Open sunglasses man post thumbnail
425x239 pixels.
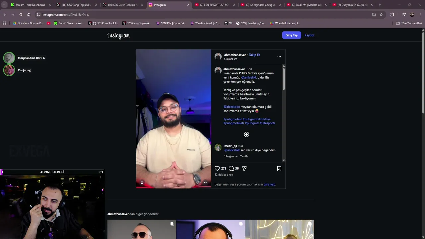(141, 229)
